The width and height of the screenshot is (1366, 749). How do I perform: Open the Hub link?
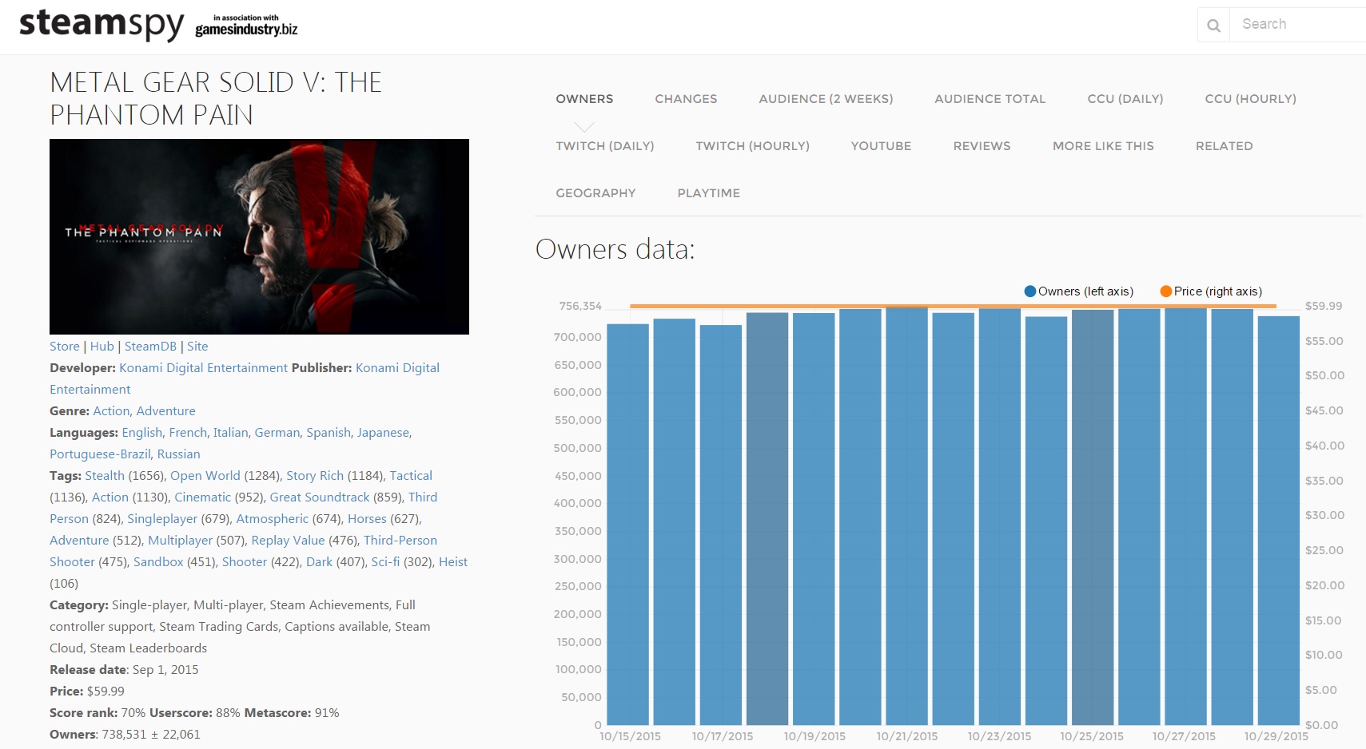[x=102, y=347]
